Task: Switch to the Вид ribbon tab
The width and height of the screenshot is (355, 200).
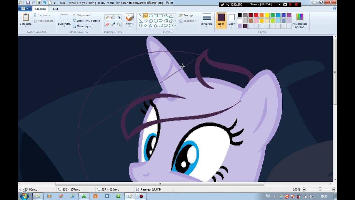Action: pos(55,9)
